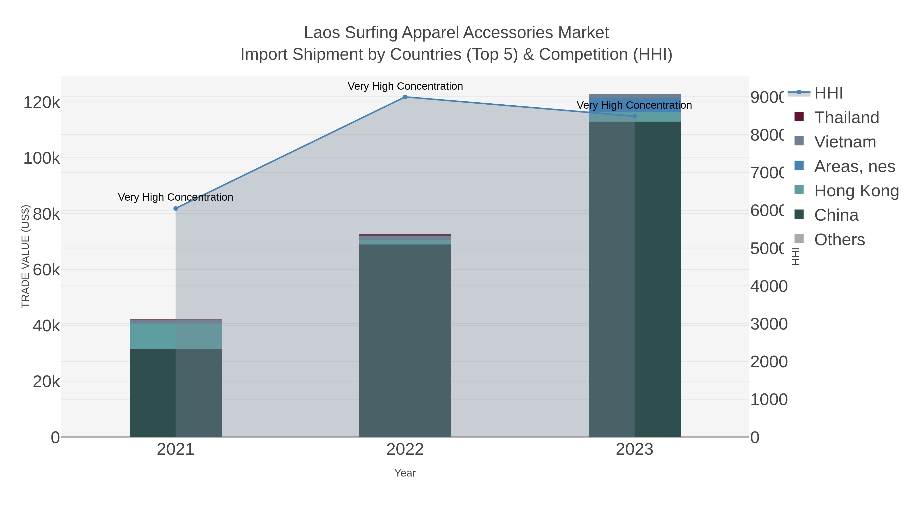
Task: Click the China dark green color swatch
Action: coord(799,214)
